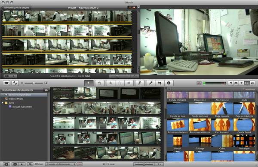Open the crop and rotate tool
Viewport: 258px width, 167px height.
[160, 83]
